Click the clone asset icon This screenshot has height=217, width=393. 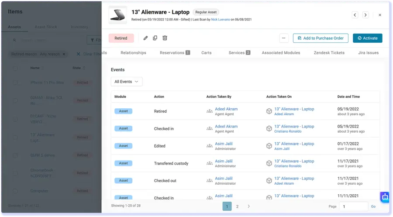(155, 38)
